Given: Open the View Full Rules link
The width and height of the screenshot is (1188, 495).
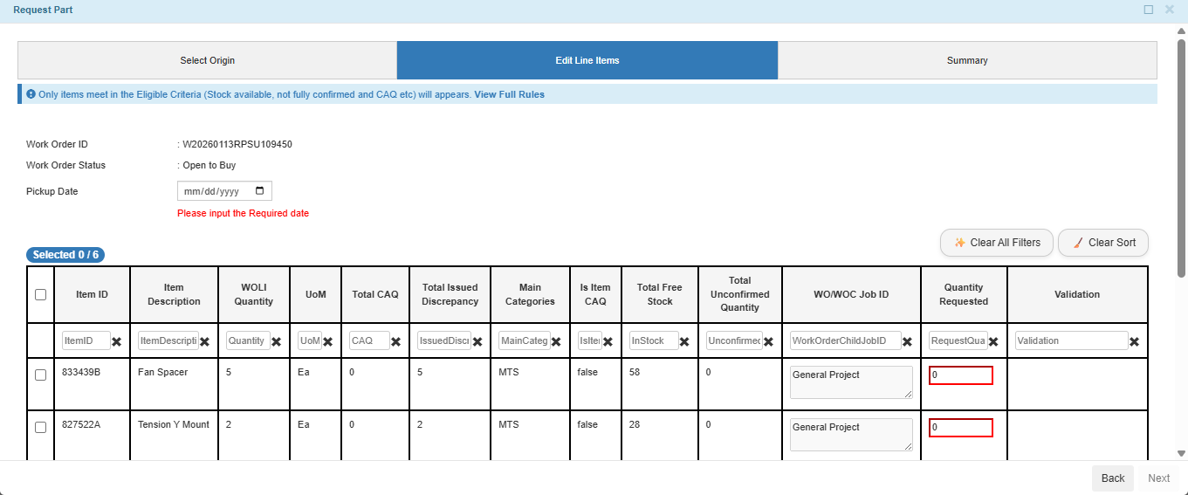Looking at the screenshot, I should pos(509,94).
